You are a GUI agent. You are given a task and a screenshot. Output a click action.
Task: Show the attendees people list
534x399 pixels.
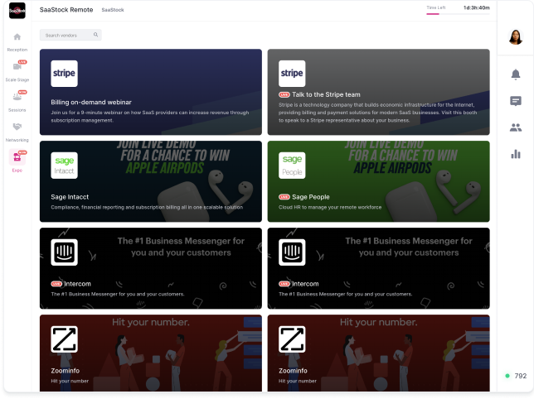coord(516,127)
